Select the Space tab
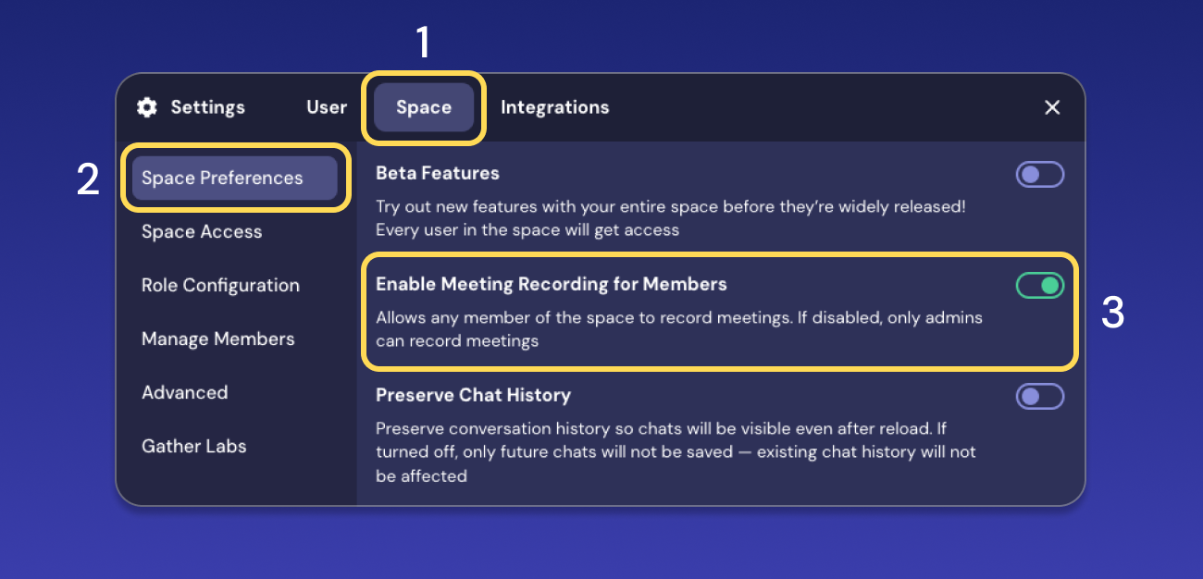Viewport: 1203px width, 579px height. coord(424,107)
